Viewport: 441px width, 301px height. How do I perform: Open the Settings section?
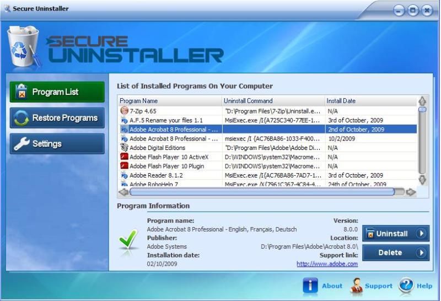pyautogui.click(x=57, y=144)
